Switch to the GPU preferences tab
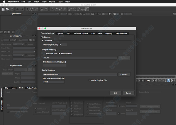 coord(68,33)
